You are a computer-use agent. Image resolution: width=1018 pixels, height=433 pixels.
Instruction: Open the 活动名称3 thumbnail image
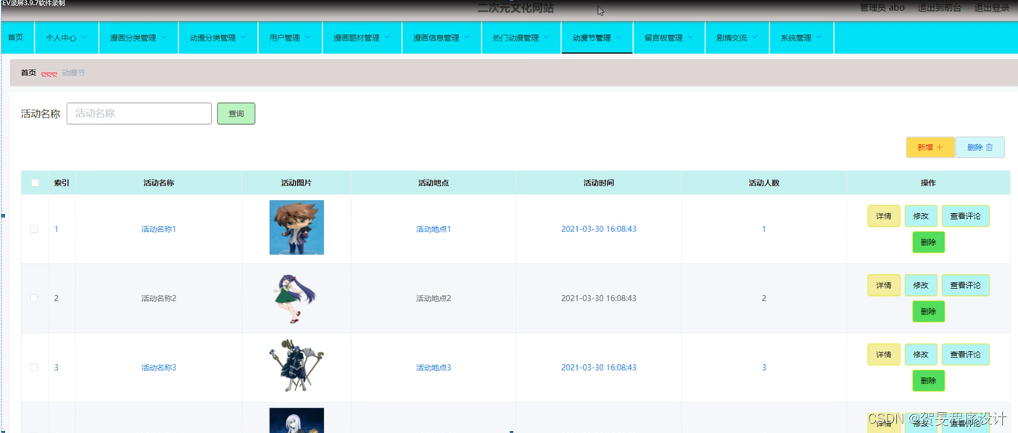click(x=297, y=366)
